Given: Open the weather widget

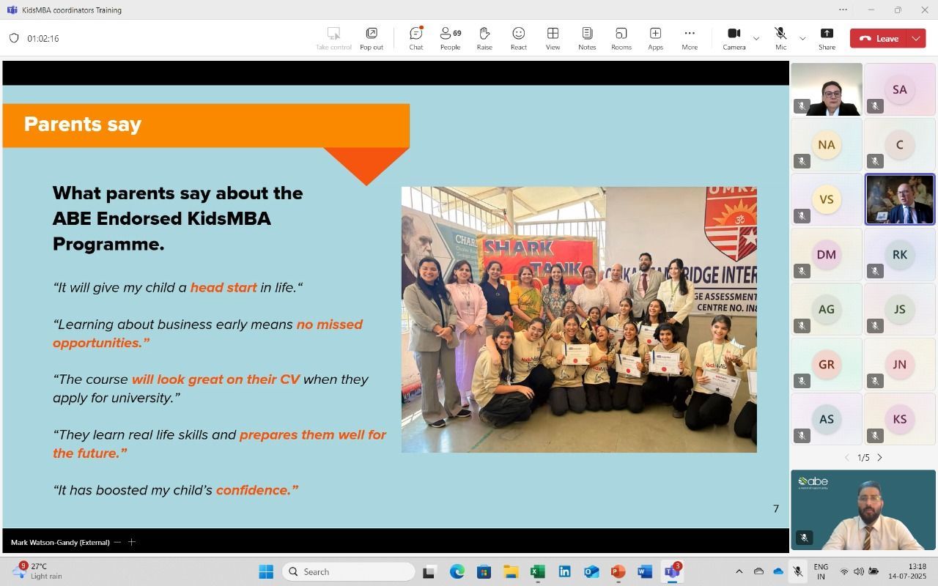Looking at the screenshot, I should point(37,571).
